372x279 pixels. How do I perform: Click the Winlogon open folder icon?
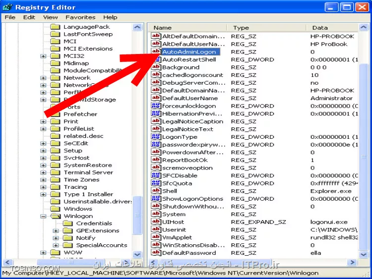pyautogui.click(x=56, y=216)
